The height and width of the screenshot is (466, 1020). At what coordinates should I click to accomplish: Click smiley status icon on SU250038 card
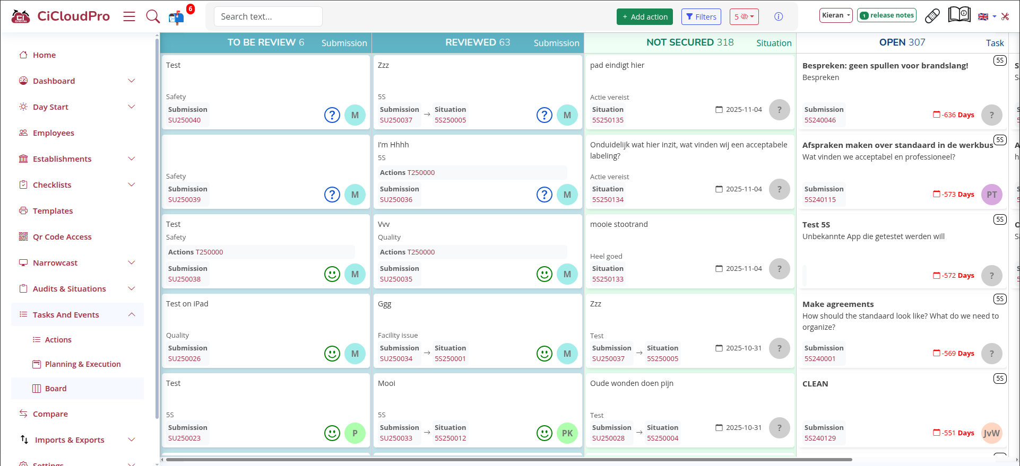tap(332, 274)
